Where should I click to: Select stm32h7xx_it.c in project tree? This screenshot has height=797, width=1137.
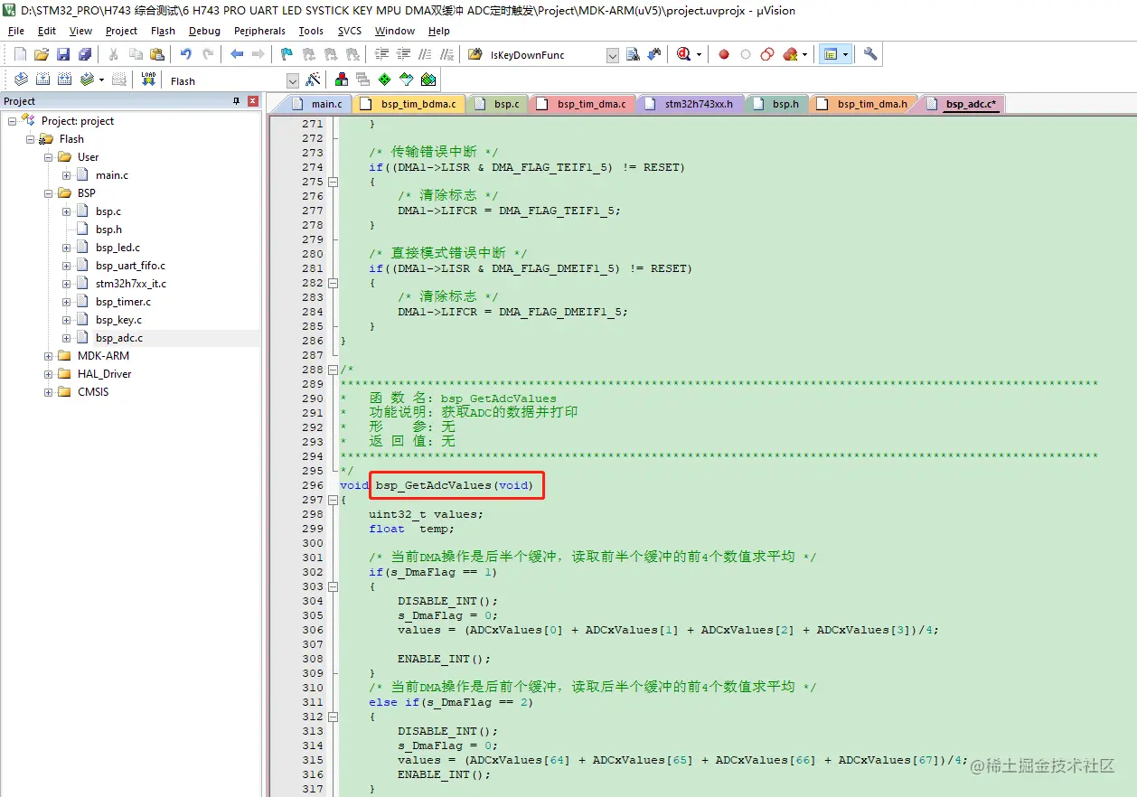[x=130, y=284]
